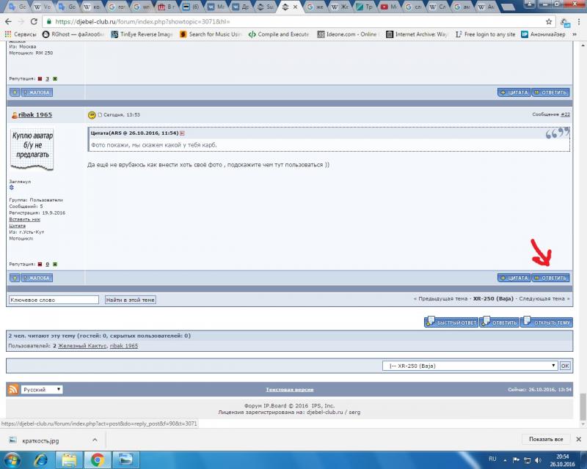Click the yellow smiley icon in post #22 header
This screenshot has height=469, width=587.
tap(92, 115)
